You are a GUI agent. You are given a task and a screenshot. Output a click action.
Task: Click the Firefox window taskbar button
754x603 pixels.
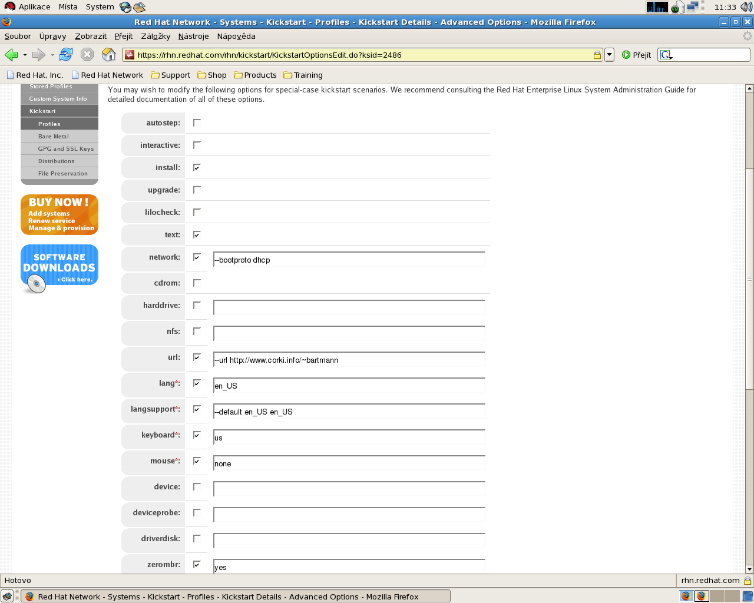(x=236, y=596)
